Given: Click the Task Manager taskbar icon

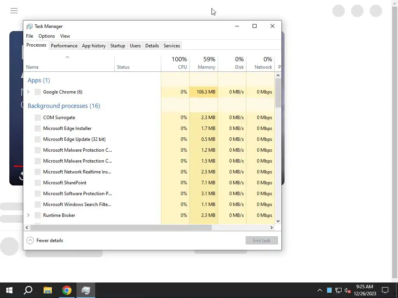Looking at the screenshot, I should pos(86,290).
